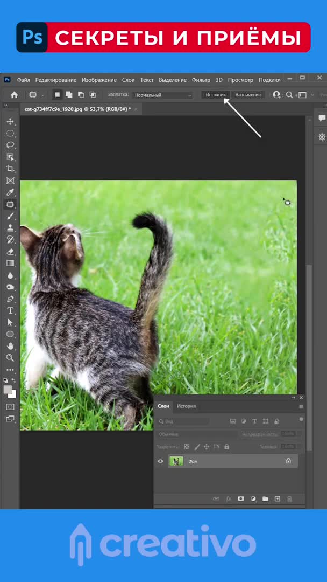Click the Назначение button
Screen dimensions: 327x582
(248, 95)
